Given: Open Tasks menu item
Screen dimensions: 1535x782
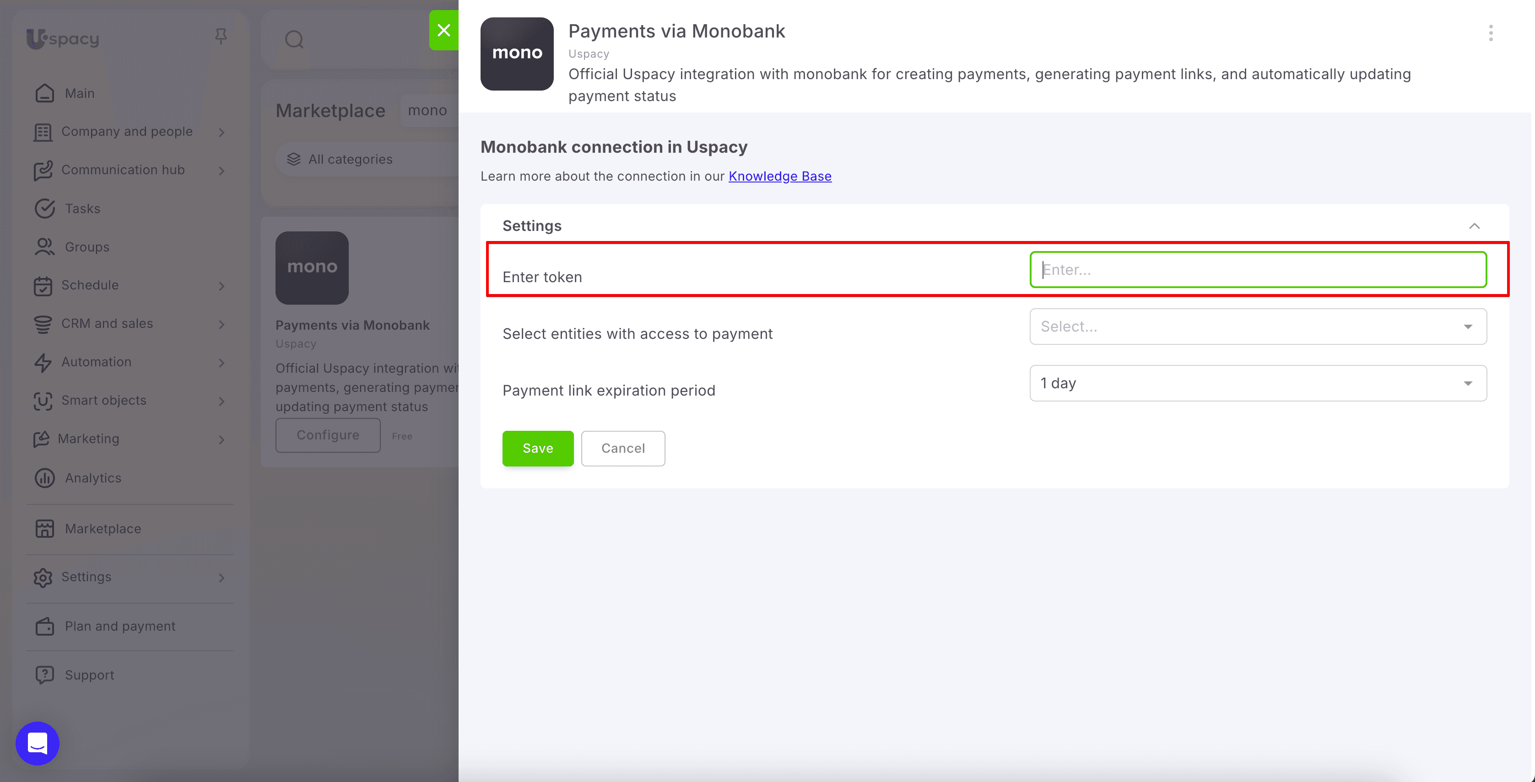Looking at the screenshot, I should pos(83,209).
